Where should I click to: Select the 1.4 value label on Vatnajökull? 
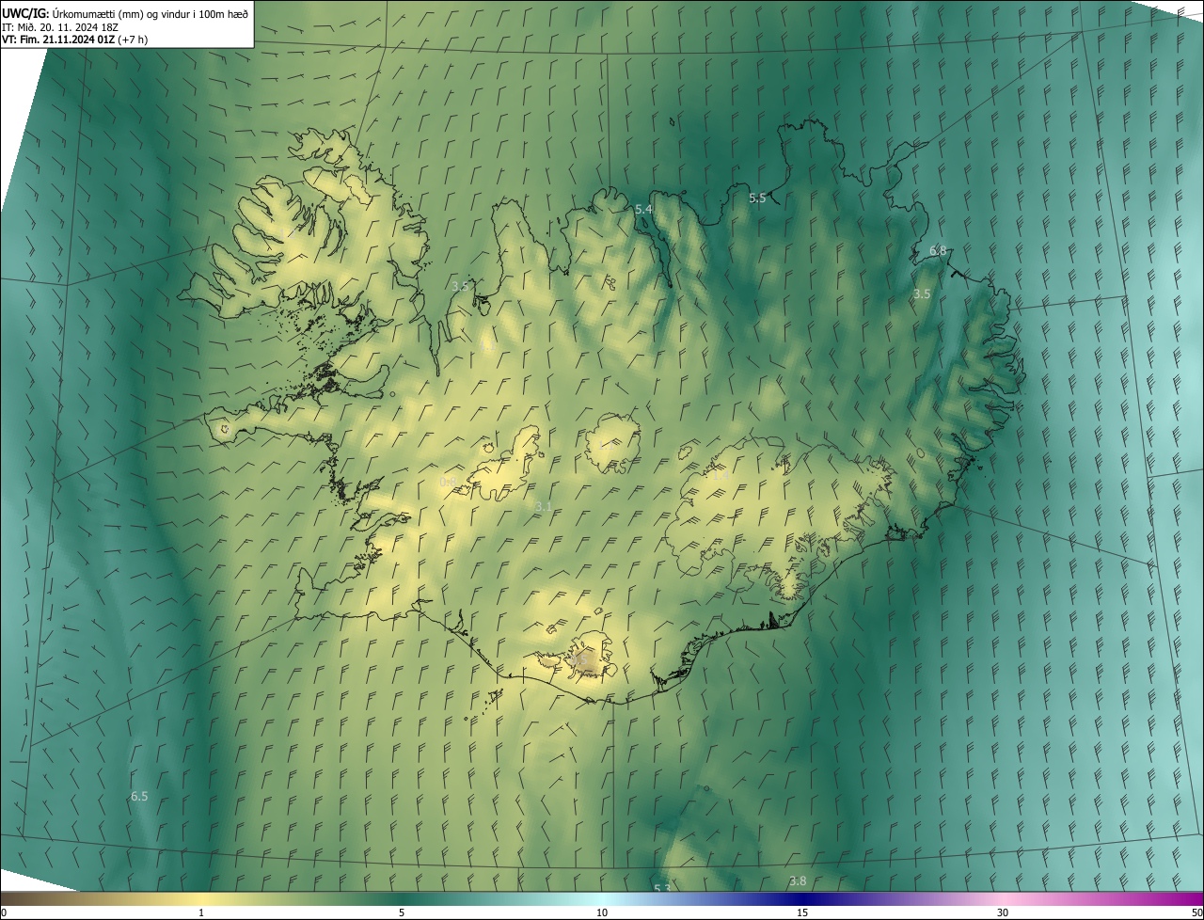pos(720,476)
